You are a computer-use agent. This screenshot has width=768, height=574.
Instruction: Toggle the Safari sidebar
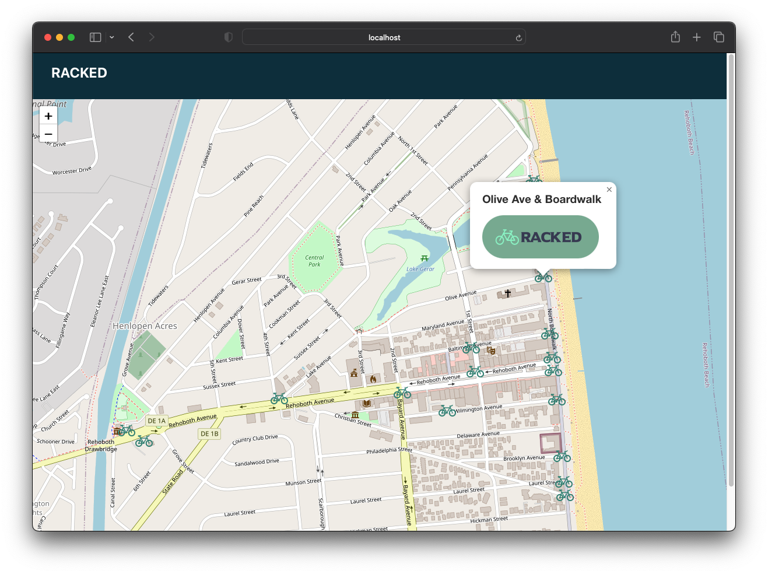95,37
